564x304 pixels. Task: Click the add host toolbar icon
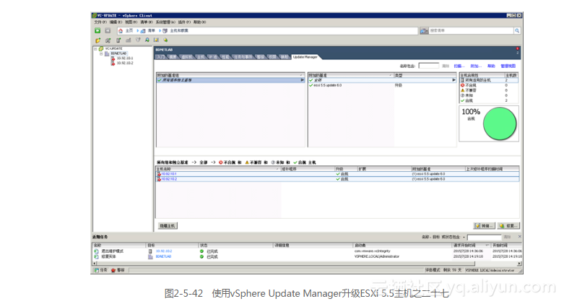point(118,40)
